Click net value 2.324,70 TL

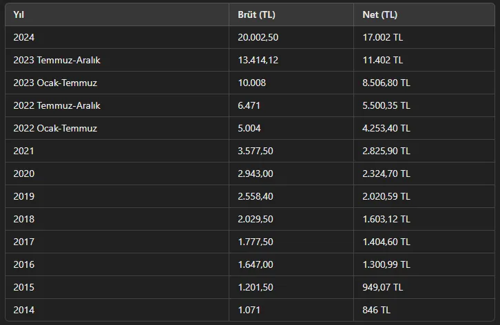point(386,174)
